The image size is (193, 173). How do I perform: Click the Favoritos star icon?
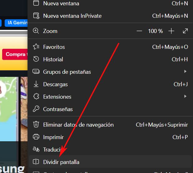click(x=36, y=47)
